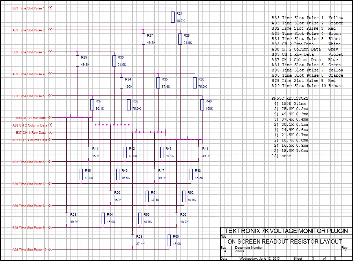
Task: Select resistor R43 symbol
Action: (x=162, y=153)
